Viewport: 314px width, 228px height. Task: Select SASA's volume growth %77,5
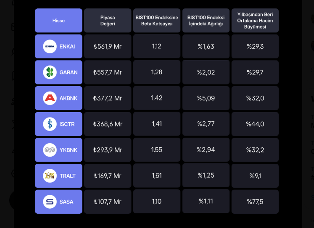coord(255,202)
